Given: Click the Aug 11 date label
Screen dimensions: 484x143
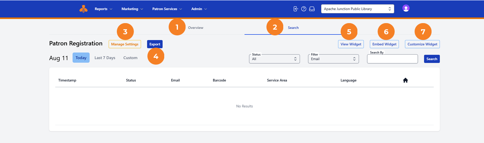Looking at the screenshot, I should 59,58.
